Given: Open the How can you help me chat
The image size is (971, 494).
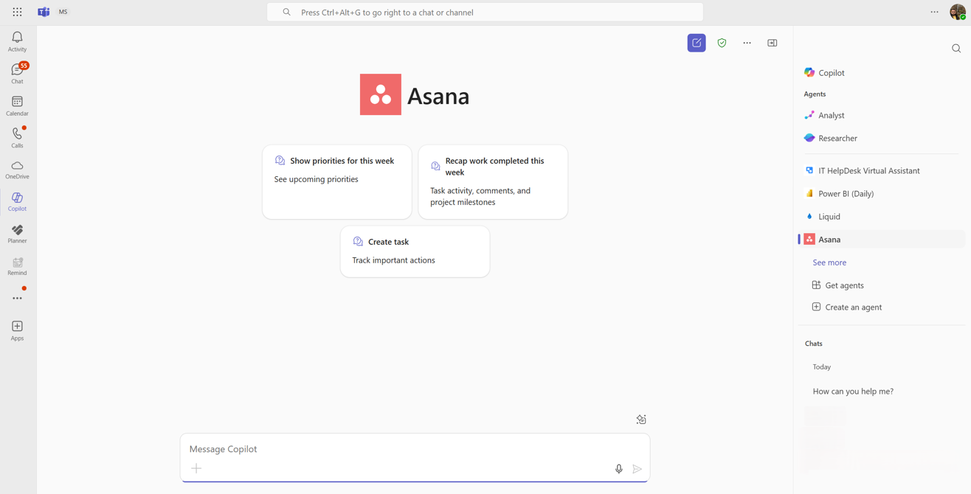Looking at the screenshot, I should (x=853, y=392).
